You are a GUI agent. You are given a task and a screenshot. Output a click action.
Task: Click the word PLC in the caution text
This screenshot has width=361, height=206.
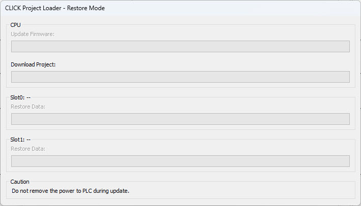[87, 191]
